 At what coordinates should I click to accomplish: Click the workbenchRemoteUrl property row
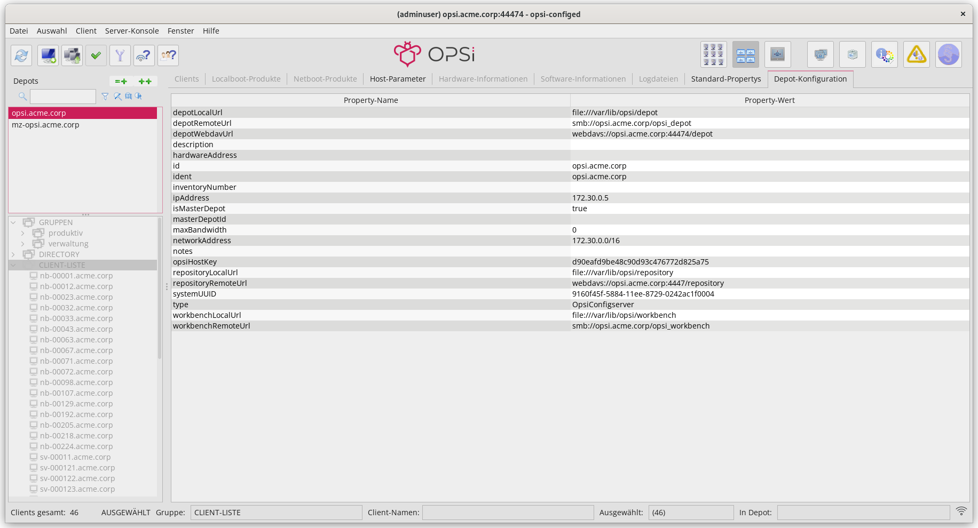coord(570,326)
